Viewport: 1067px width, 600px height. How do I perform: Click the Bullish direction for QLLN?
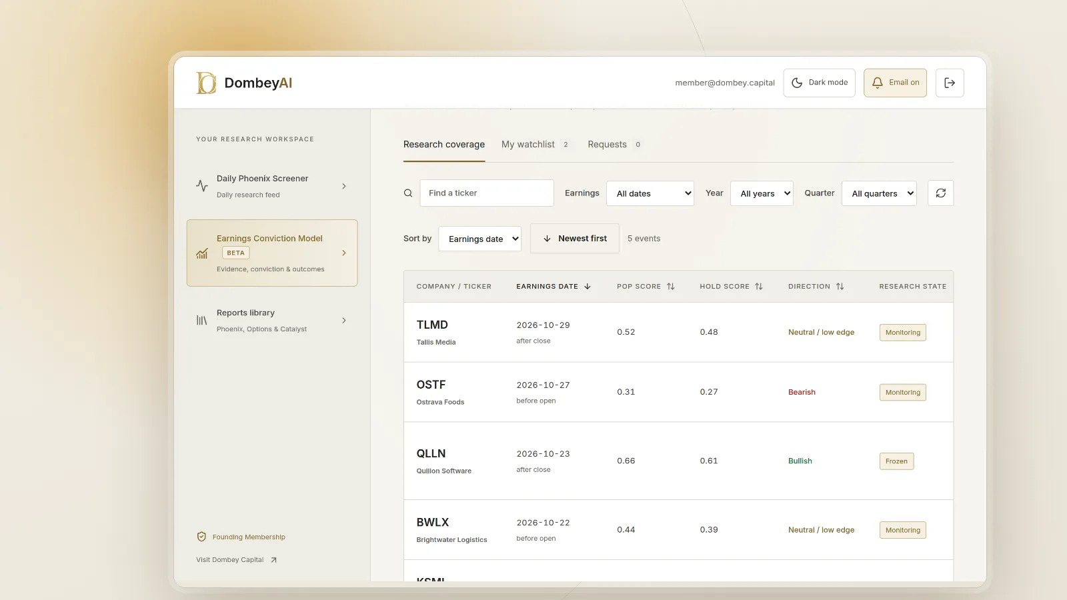click(x=800, y=461)
